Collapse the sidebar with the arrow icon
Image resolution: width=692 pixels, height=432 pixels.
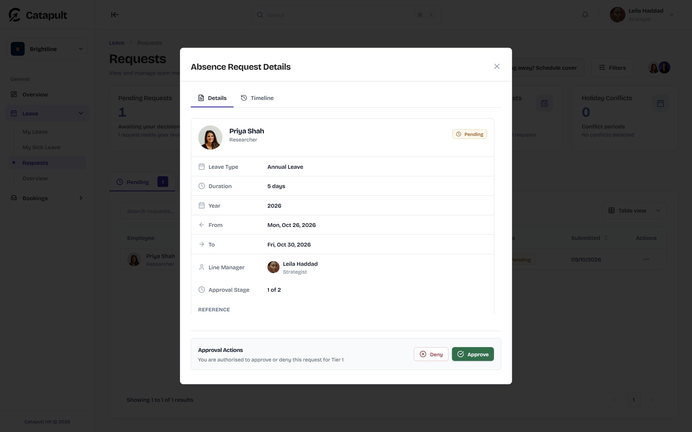[x=115, y=15]
